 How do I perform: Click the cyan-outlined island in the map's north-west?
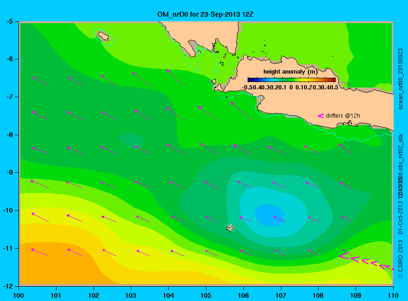tap(103, 36)
